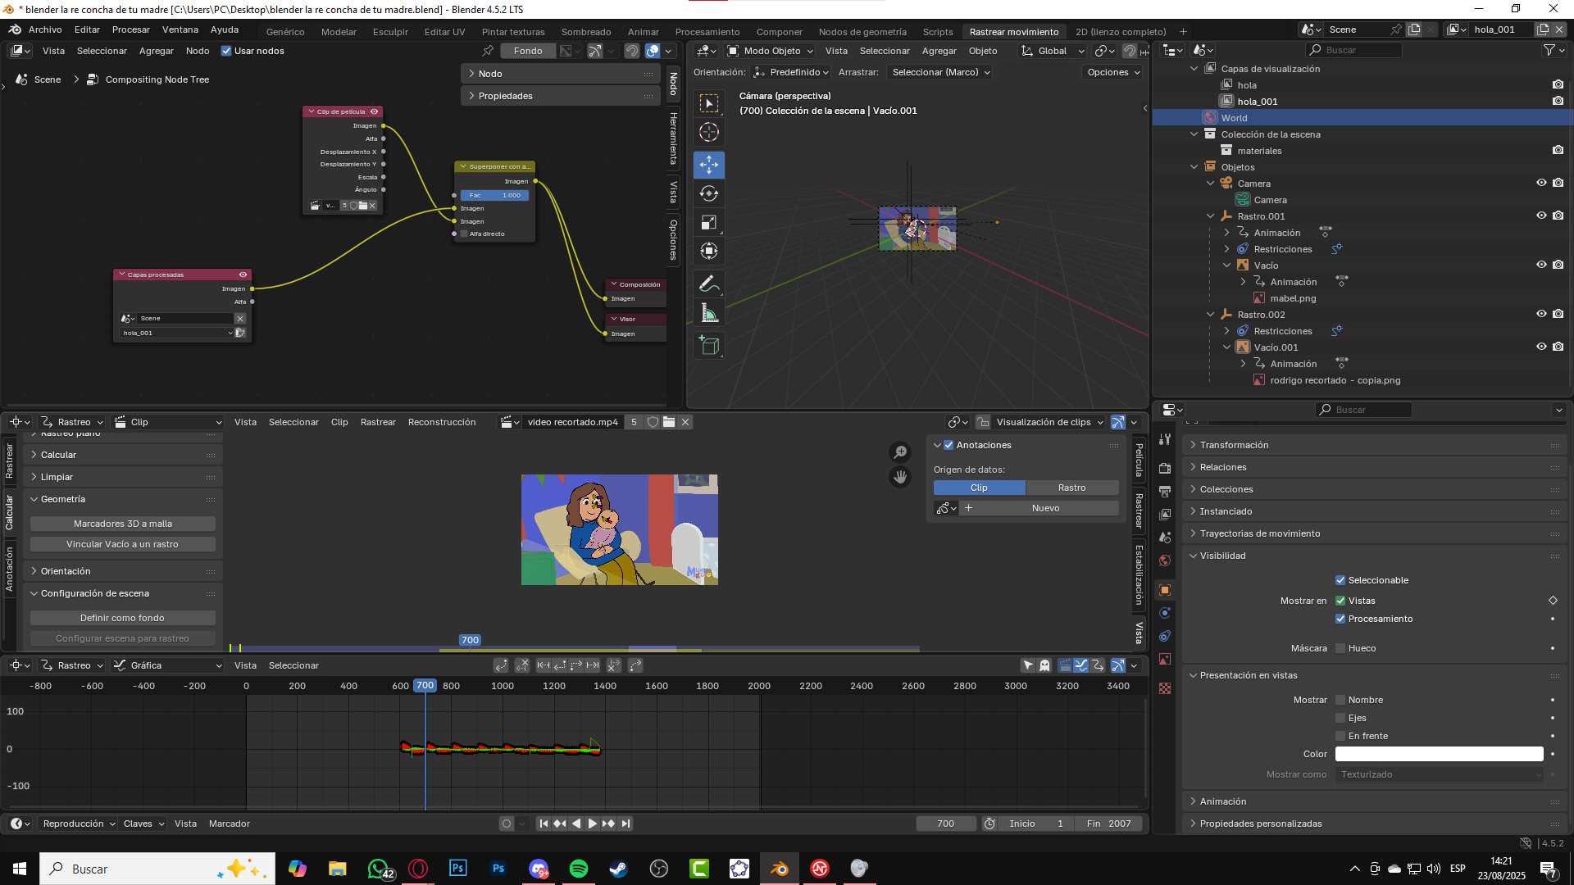Image resolution: width=1574 pixels, height=885 pixels.
Task: Open the Global orientation dropdown
Action: pos(1053,51)
